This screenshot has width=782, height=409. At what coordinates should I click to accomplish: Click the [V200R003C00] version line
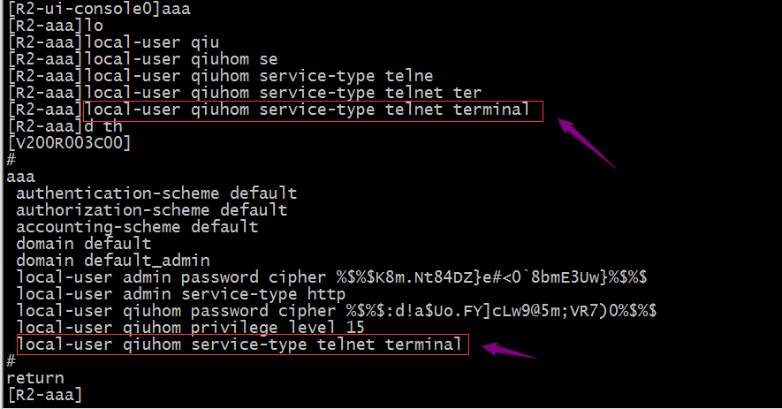(x=69, y=143)
